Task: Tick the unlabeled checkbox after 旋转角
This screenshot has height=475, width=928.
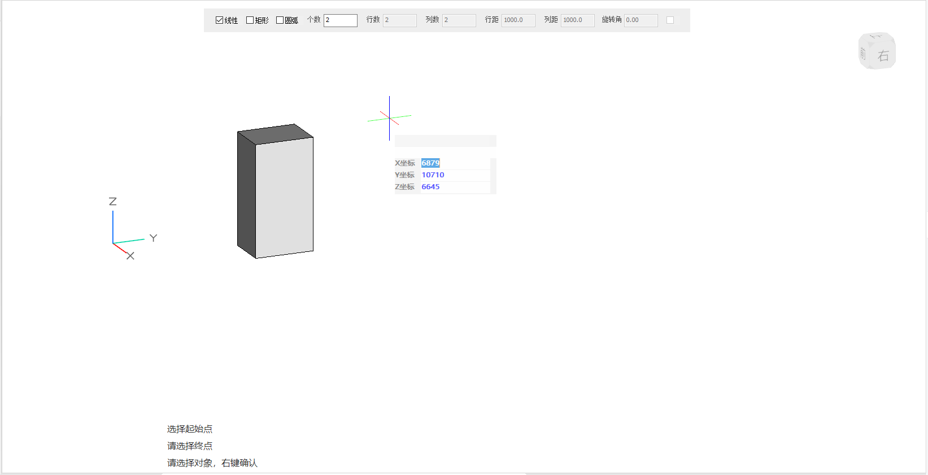Action: click(670, 20)
